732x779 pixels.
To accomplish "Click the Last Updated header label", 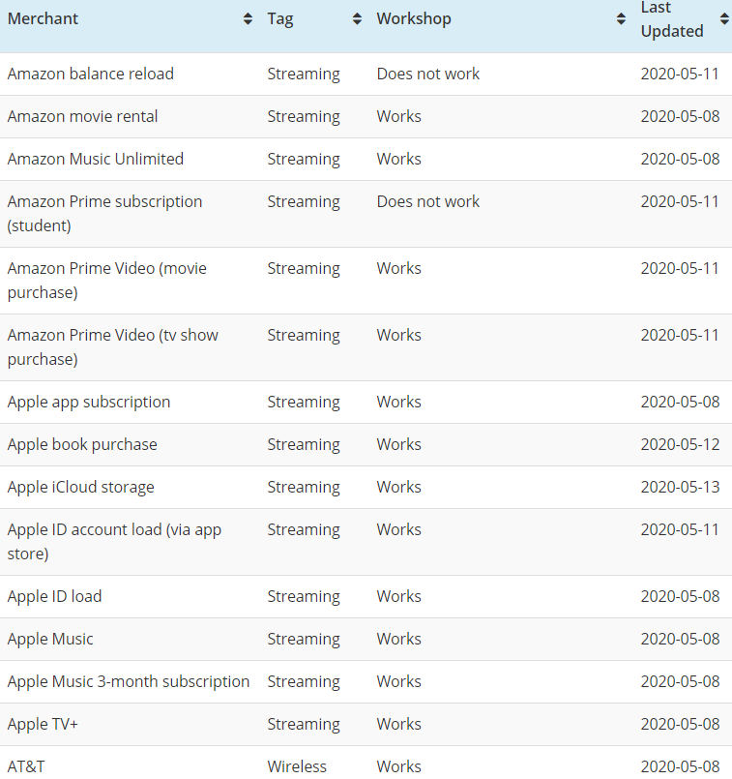I will click(672, 19).
